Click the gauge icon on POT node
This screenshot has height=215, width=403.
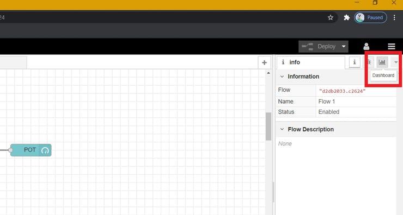[45, 150]
